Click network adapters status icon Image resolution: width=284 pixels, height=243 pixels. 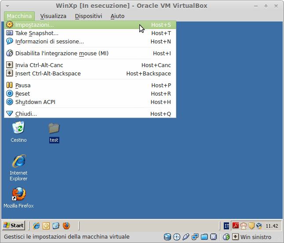[x=195, y=237]
